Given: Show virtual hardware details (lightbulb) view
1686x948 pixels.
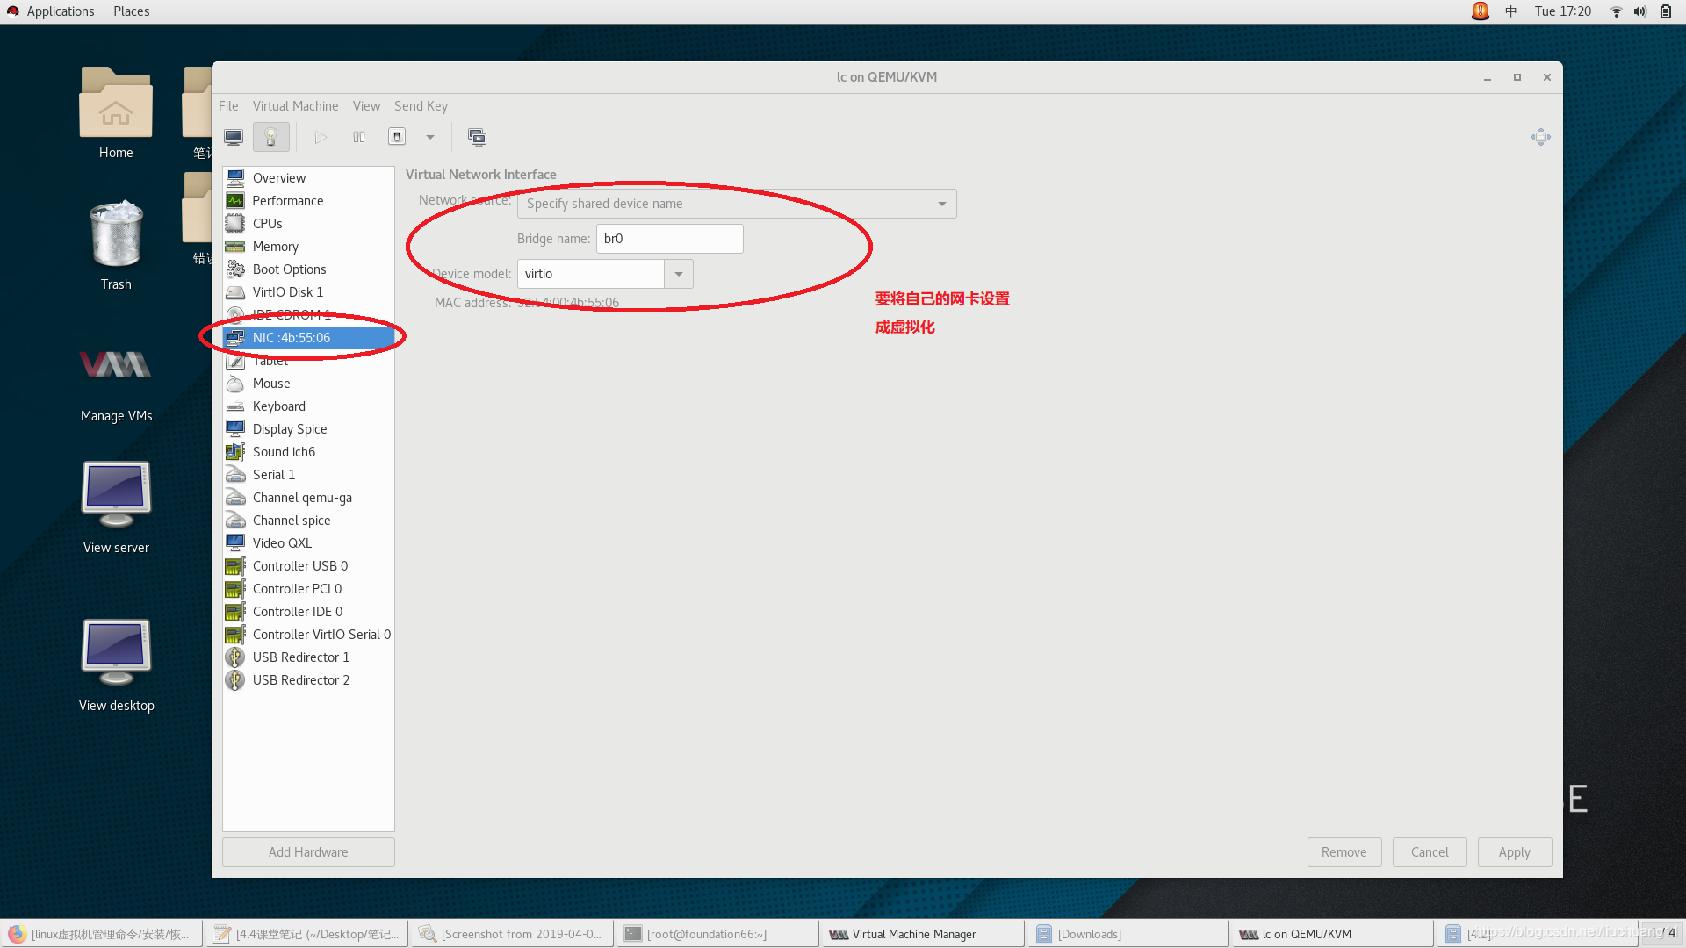Looking at the screenshot, I should 270,137.
